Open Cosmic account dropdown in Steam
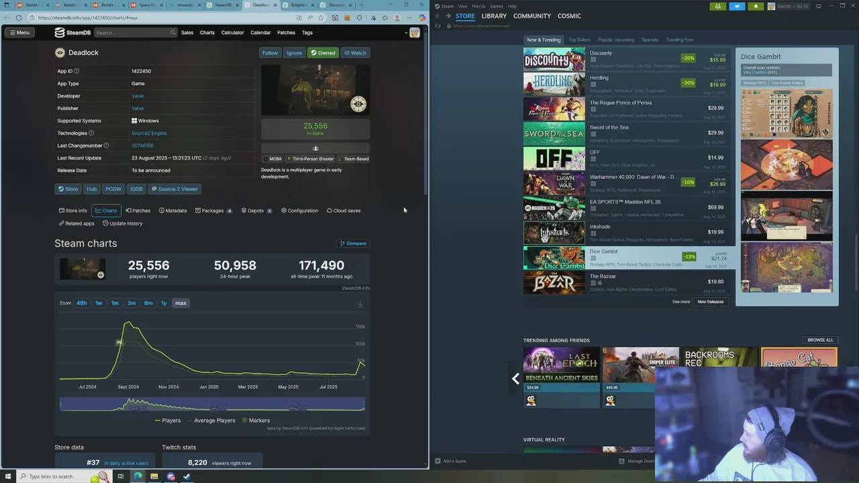 [789, 6]
